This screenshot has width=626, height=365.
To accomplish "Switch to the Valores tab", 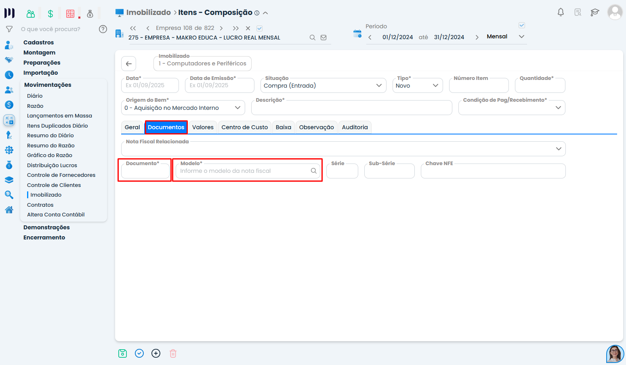I will [203, 127].
